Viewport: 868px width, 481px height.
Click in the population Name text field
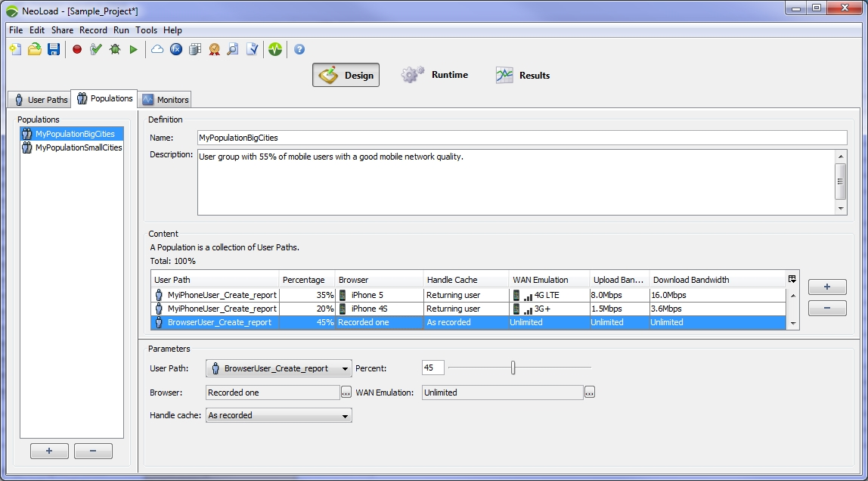pyautogui.click(x=522, y=138)
